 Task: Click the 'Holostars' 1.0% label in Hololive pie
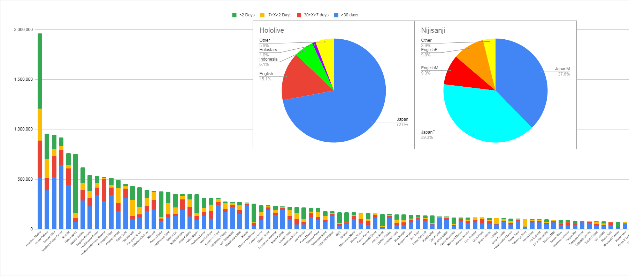click(268, 52)
